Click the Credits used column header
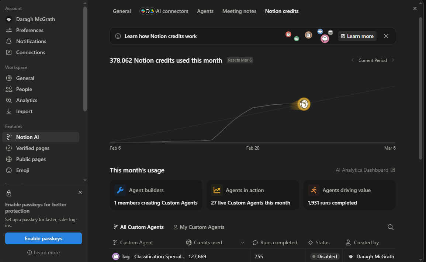 204,242
